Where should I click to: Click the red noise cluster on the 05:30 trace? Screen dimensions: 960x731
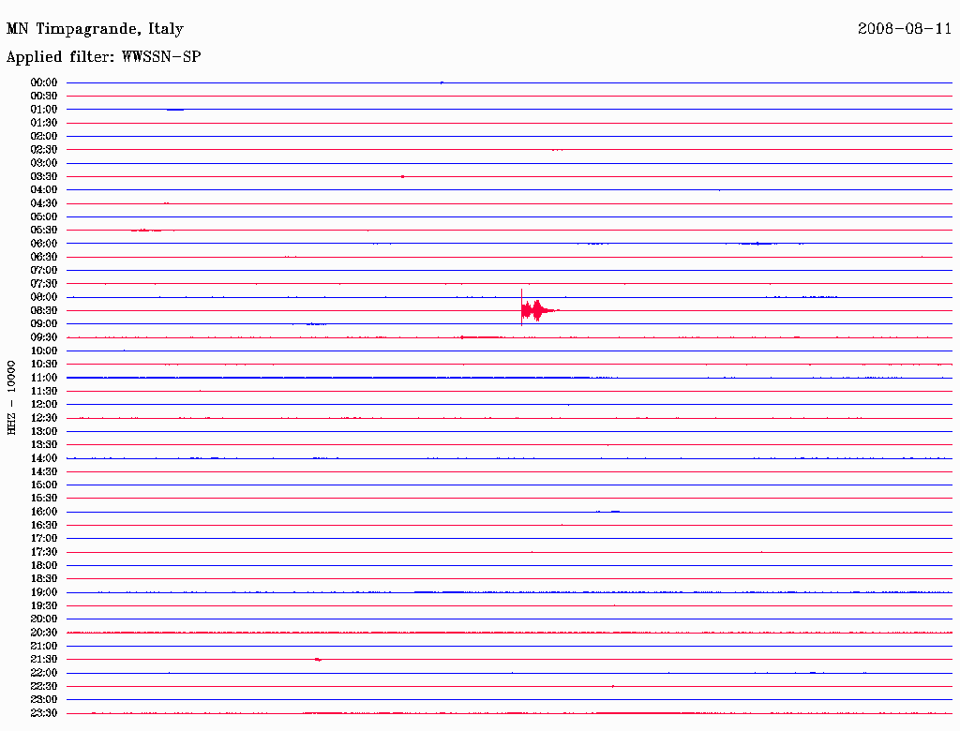(x=146, y=231)
